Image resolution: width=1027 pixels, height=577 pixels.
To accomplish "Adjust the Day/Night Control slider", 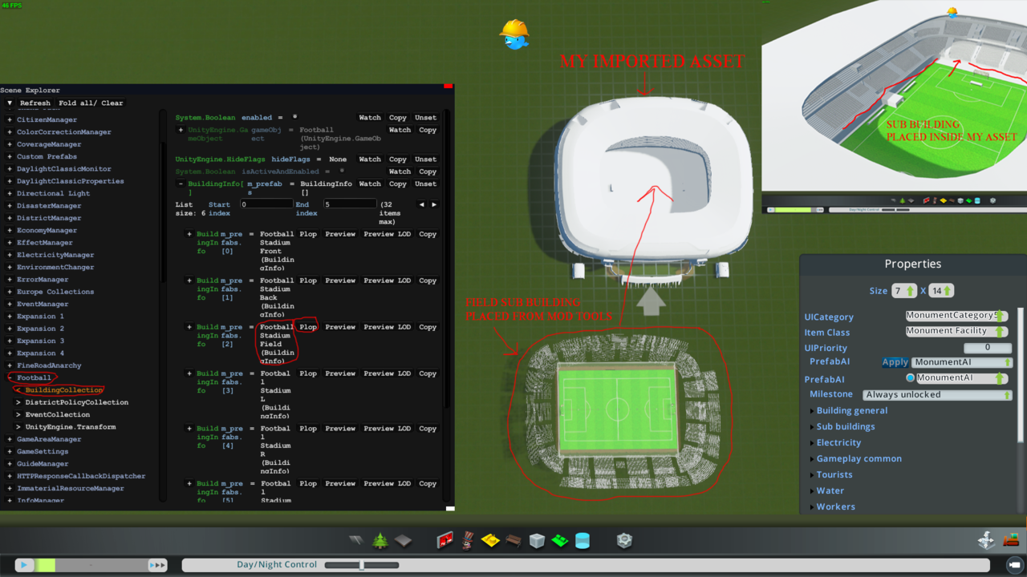I will (361, 565).
